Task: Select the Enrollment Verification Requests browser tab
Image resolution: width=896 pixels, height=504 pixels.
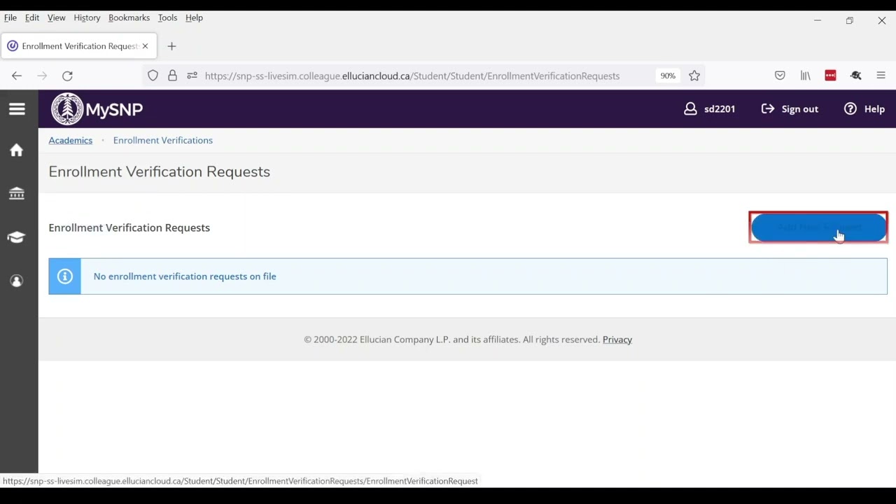Action: click(78, 46)
